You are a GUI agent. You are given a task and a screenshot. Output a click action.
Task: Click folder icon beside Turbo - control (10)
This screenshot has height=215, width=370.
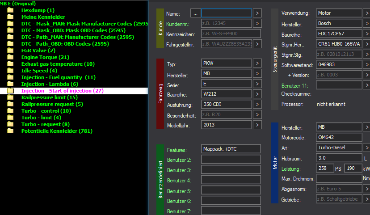10,111
